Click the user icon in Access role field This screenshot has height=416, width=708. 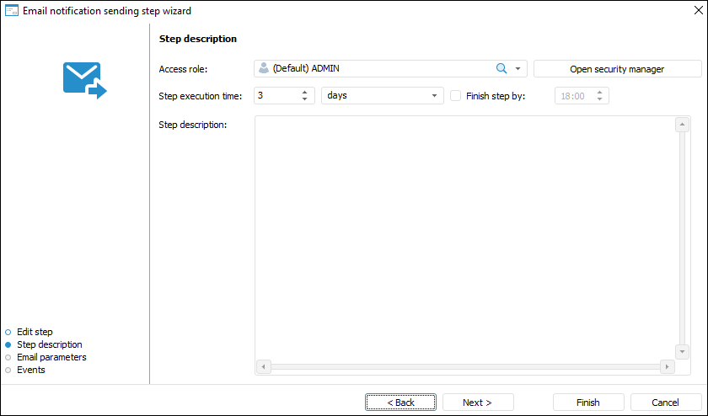pyautogui.click(x=264, y=69)
